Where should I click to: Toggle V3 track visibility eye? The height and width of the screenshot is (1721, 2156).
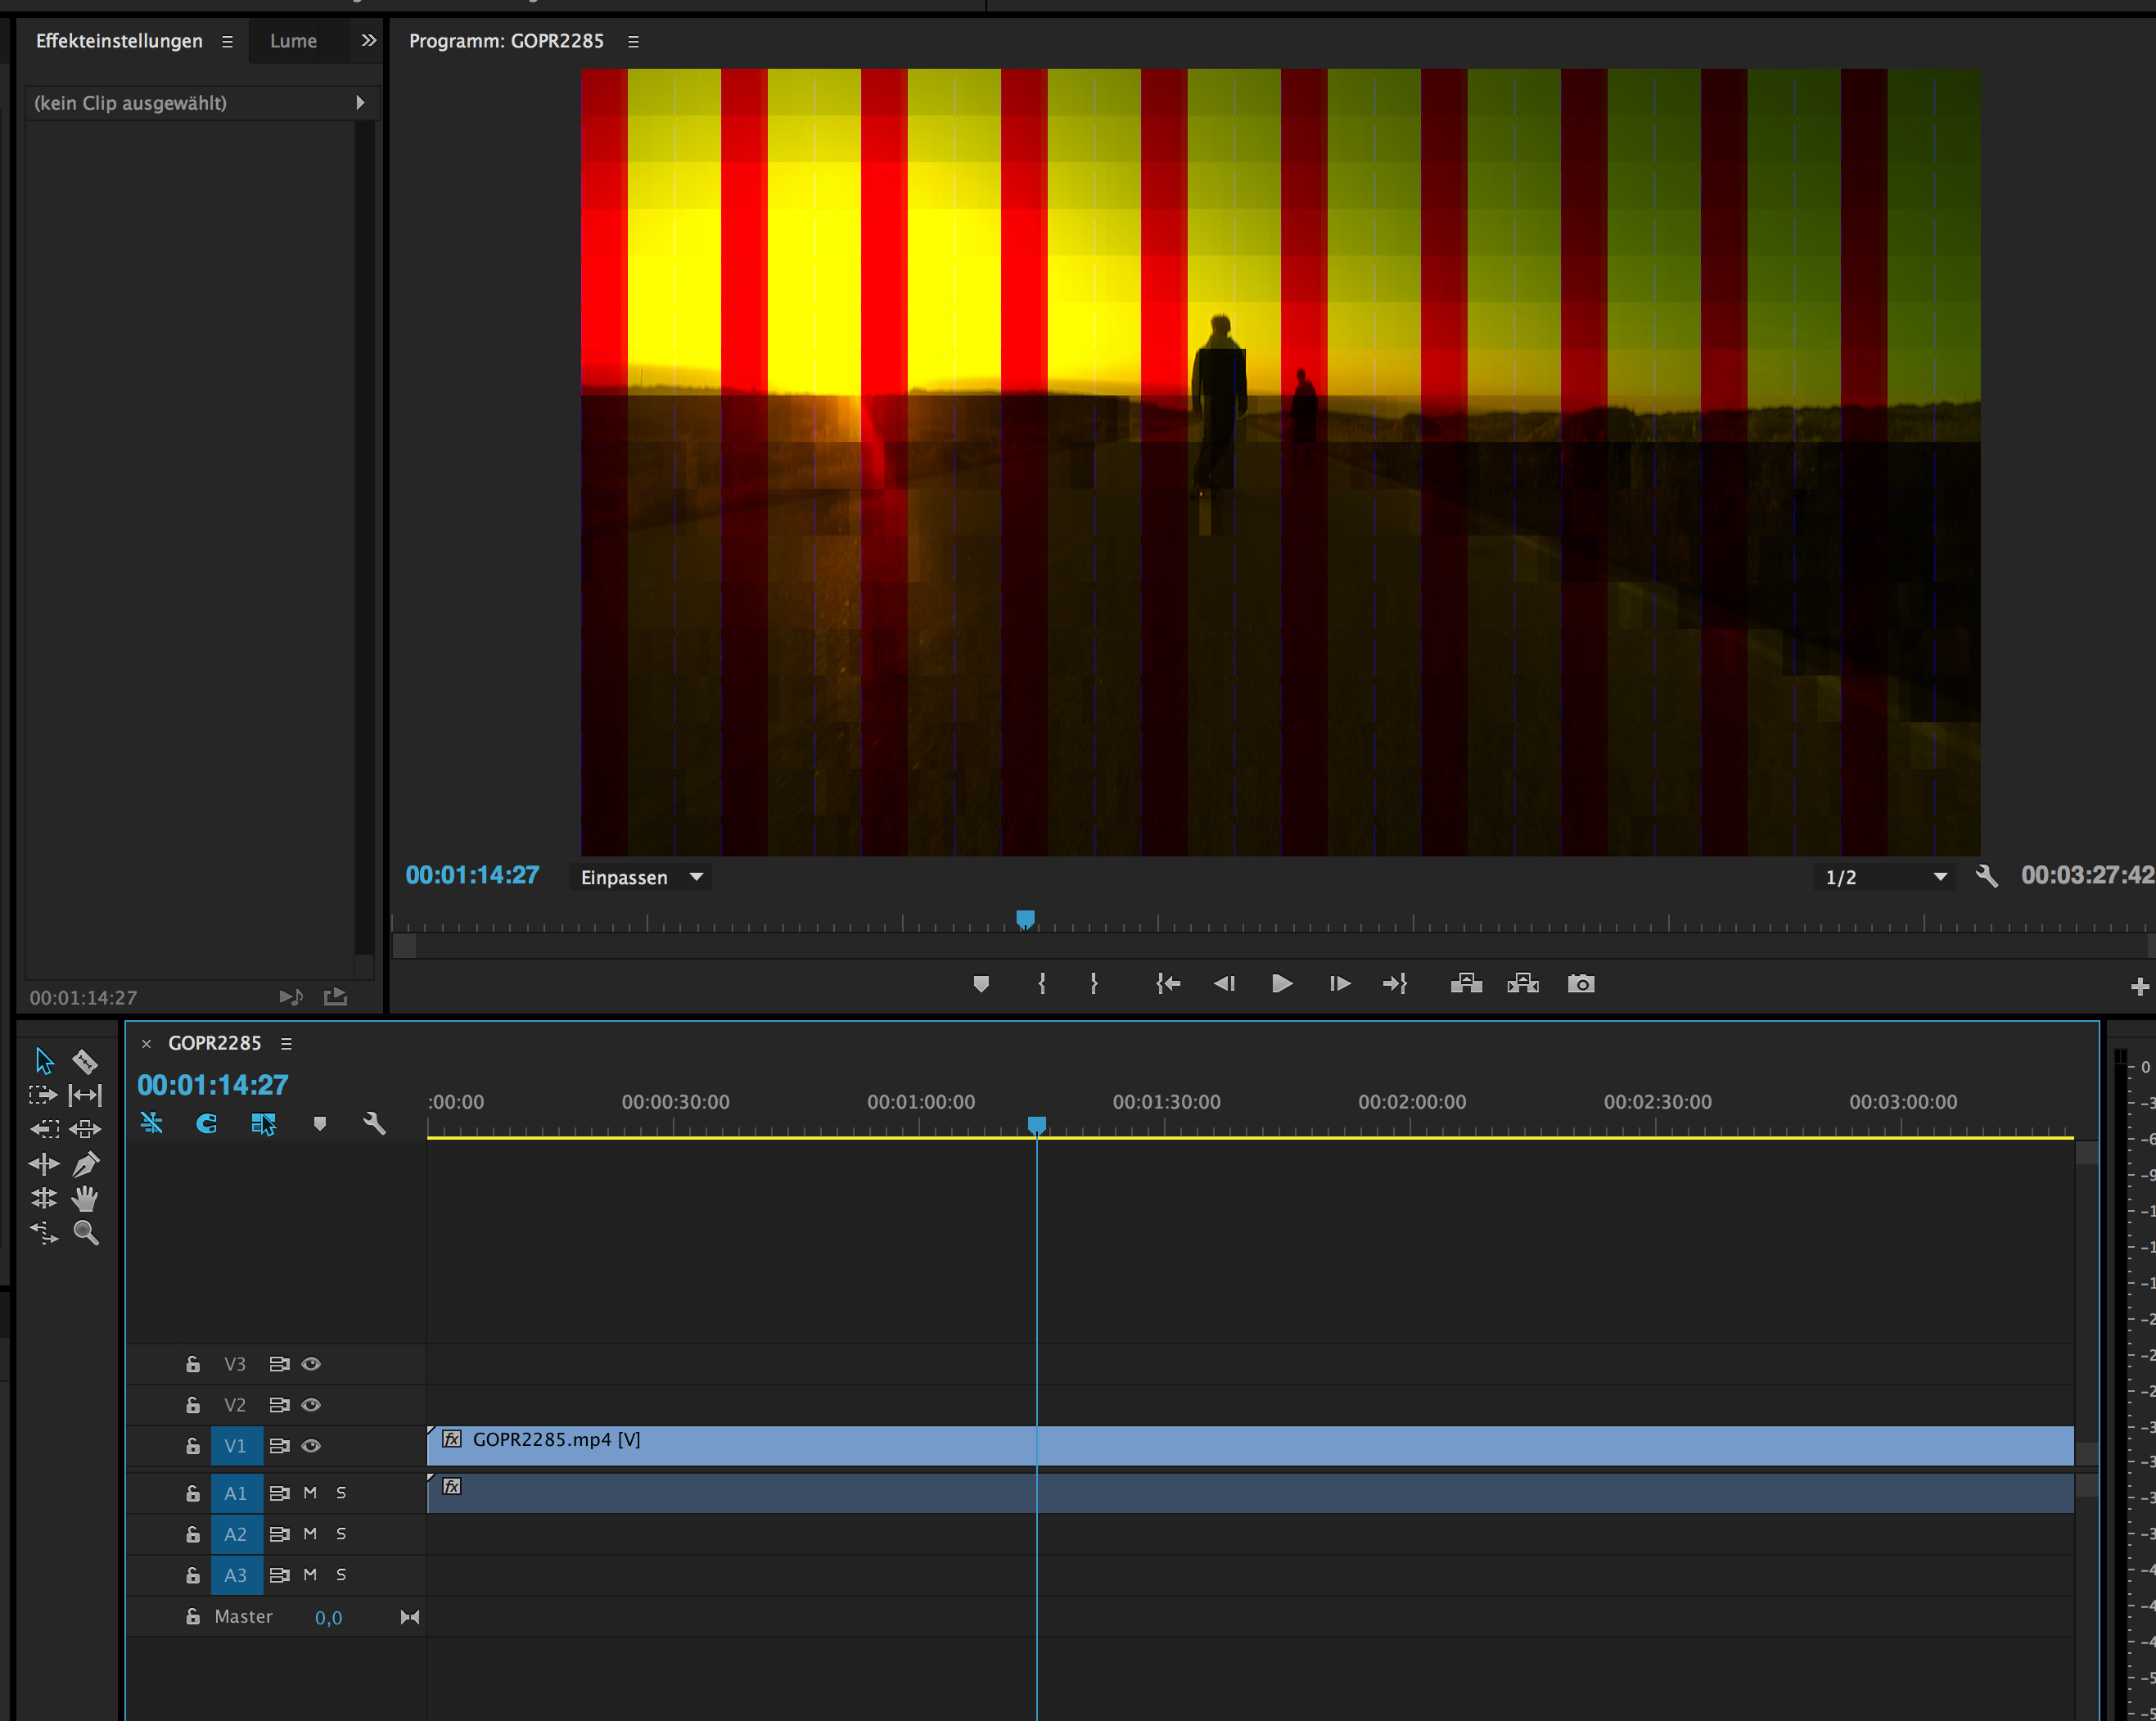point(311,1364)
